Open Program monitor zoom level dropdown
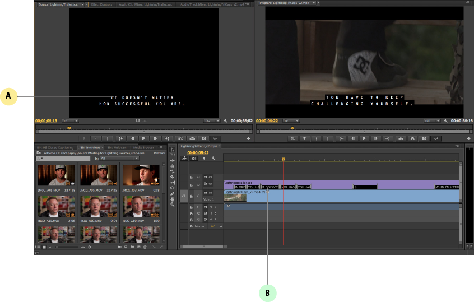474x302 pixels. pos(291,121)
